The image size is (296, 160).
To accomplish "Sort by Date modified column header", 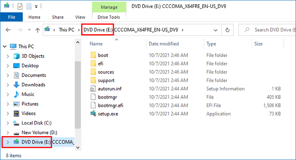I will [x=164, y=44].
